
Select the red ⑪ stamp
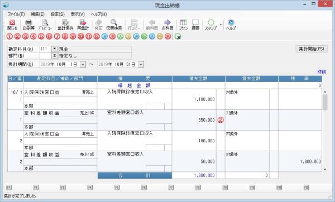(x=88, y=36)
